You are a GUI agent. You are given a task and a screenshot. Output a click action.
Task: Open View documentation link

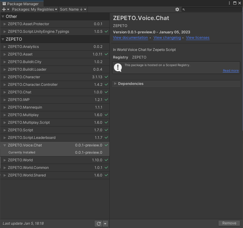[x=130, y=38]
